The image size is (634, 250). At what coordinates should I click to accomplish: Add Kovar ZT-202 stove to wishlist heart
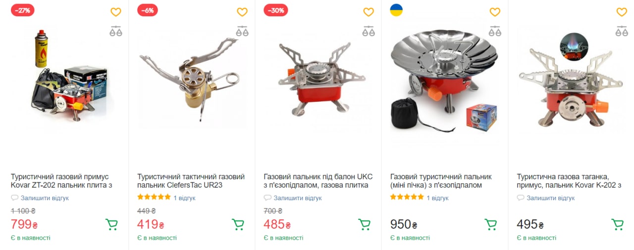[x=115, y=12]
